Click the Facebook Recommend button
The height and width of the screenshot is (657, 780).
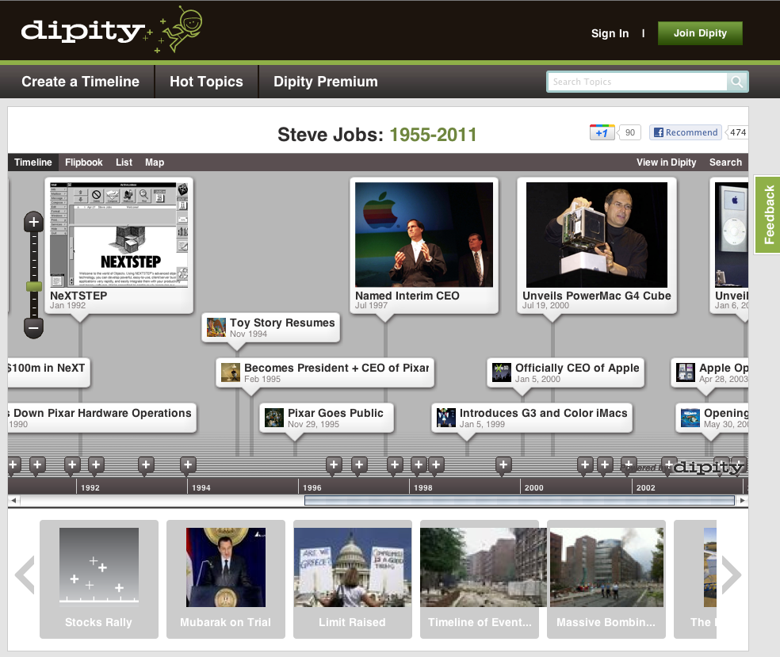pyautogui.click(x=686, y=133)
